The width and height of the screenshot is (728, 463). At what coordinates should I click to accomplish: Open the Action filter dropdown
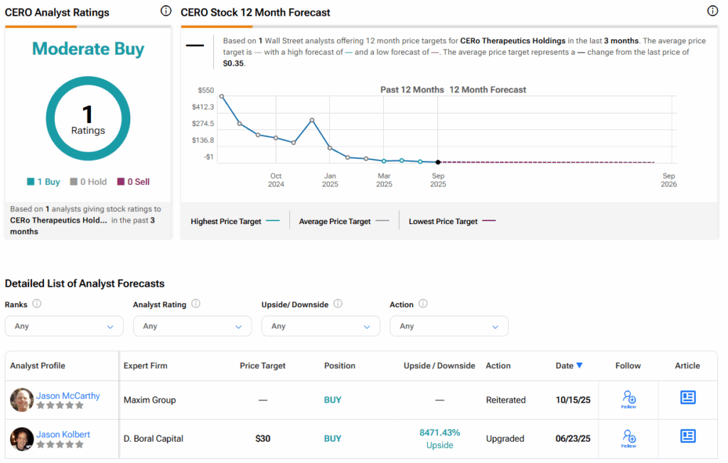[449, 326]
